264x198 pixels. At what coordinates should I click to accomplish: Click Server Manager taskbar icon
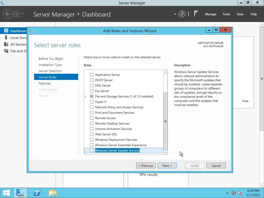(x=20, y=193)
